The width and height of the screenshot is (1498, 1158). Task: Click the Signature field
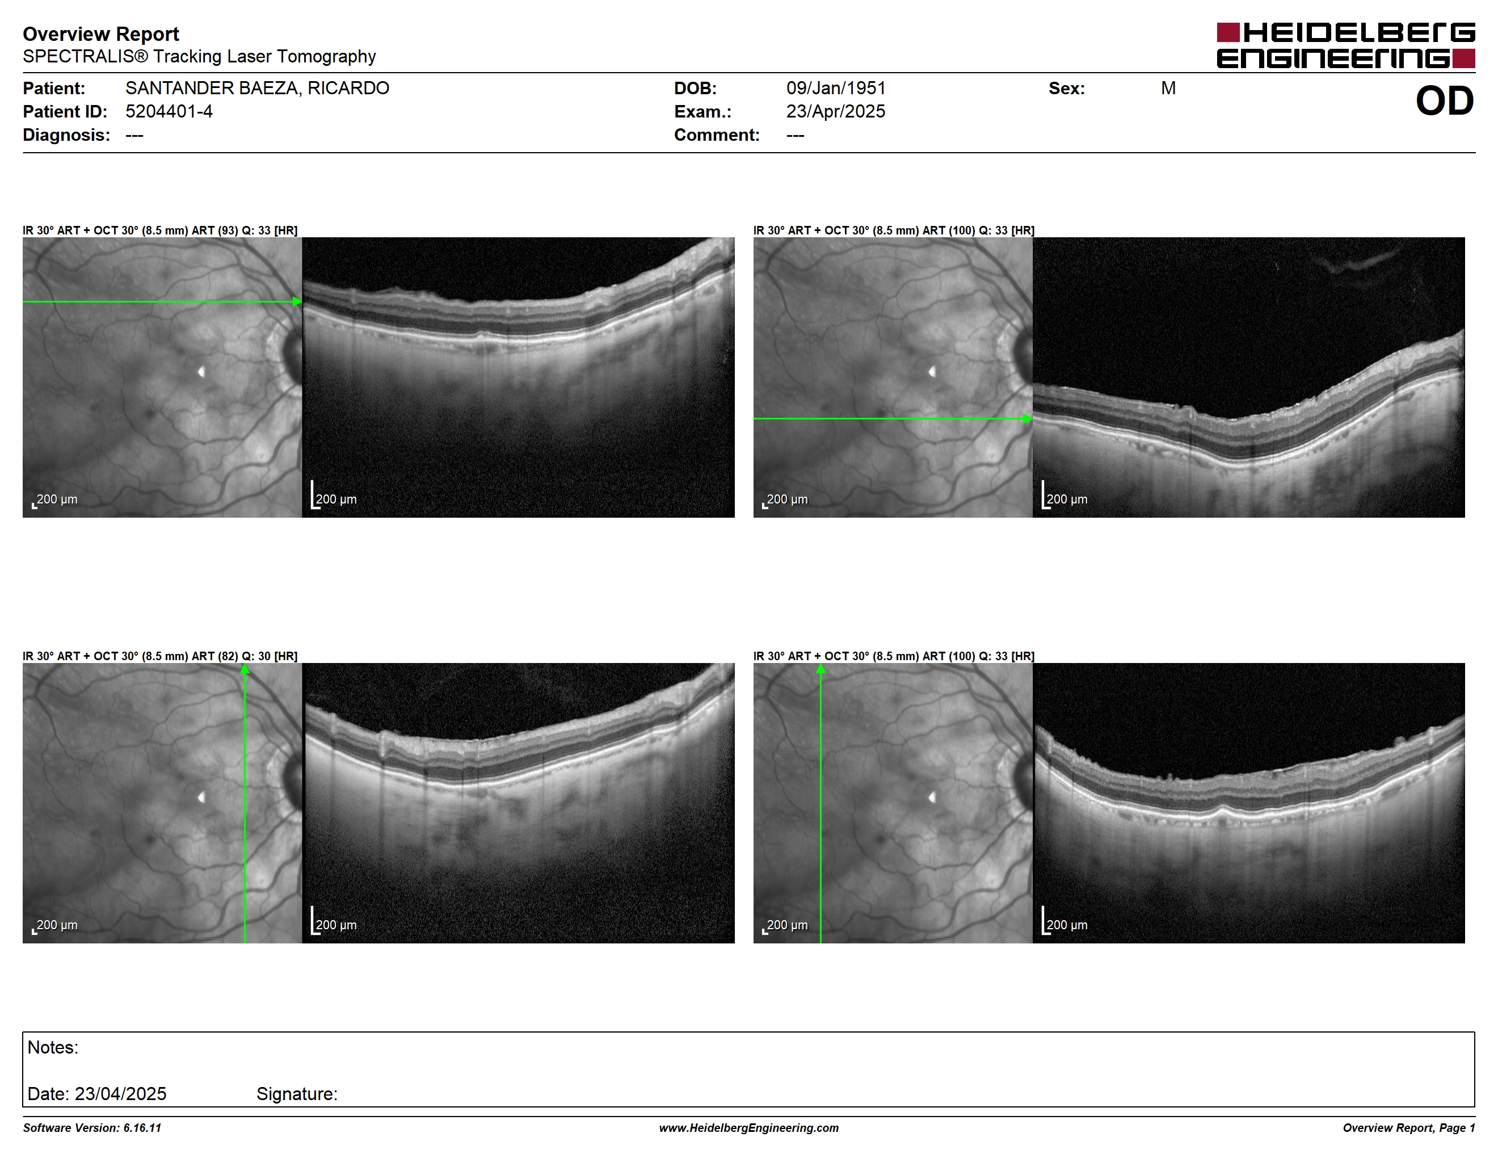point(297,1093)
